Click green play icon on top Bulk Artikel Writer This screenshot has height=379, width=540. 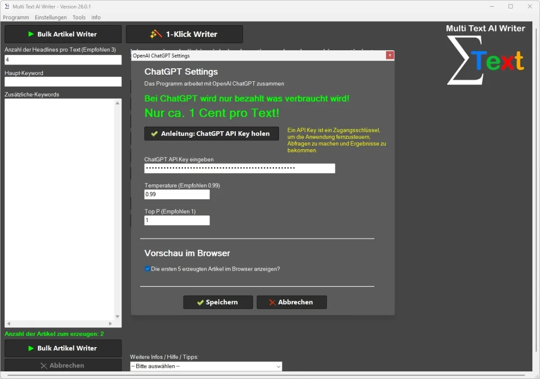(x=31, y=34)
